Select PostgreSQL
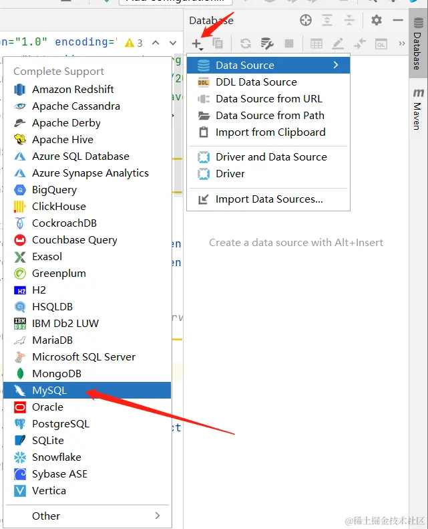Image resolution: width=428 pixels, height=529 pixels. [87, 424]
